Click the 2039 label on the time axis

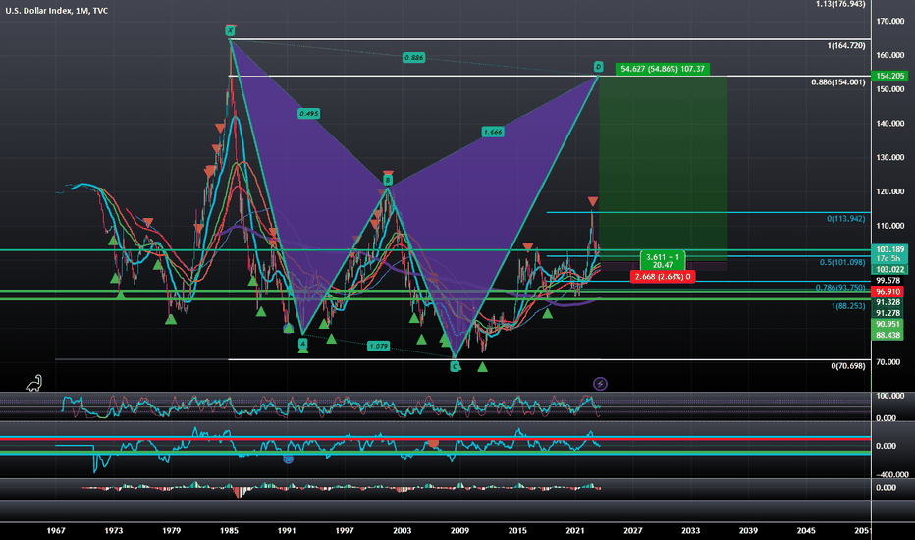(x=748, y=530)
